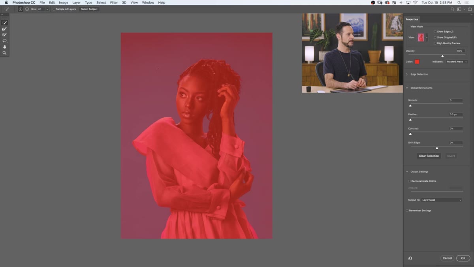Screen dimensions: 474x267
Task: Collapse the Global Refinements section
Action: 407,88
